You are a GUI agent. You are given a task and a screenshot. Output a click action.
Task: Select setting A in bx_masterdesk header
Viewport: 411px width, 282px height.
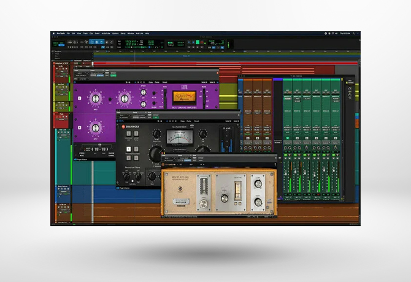[167, 121]
